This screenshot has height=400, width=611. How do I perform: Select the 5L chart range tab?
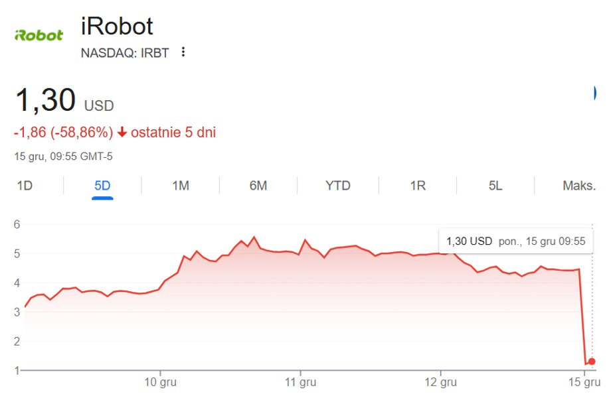pyautogui.click(x=495, y=186)
